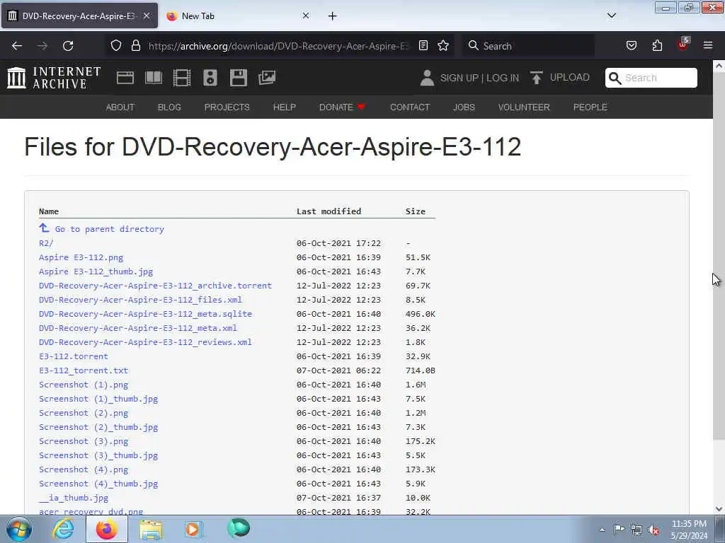Screen dimensions: 725x543
Task: Open DVD-Recovery-Acer-Aspire-E3-112_meta.sqlite link
Action: pyautogui.click(x=146, y=313)
